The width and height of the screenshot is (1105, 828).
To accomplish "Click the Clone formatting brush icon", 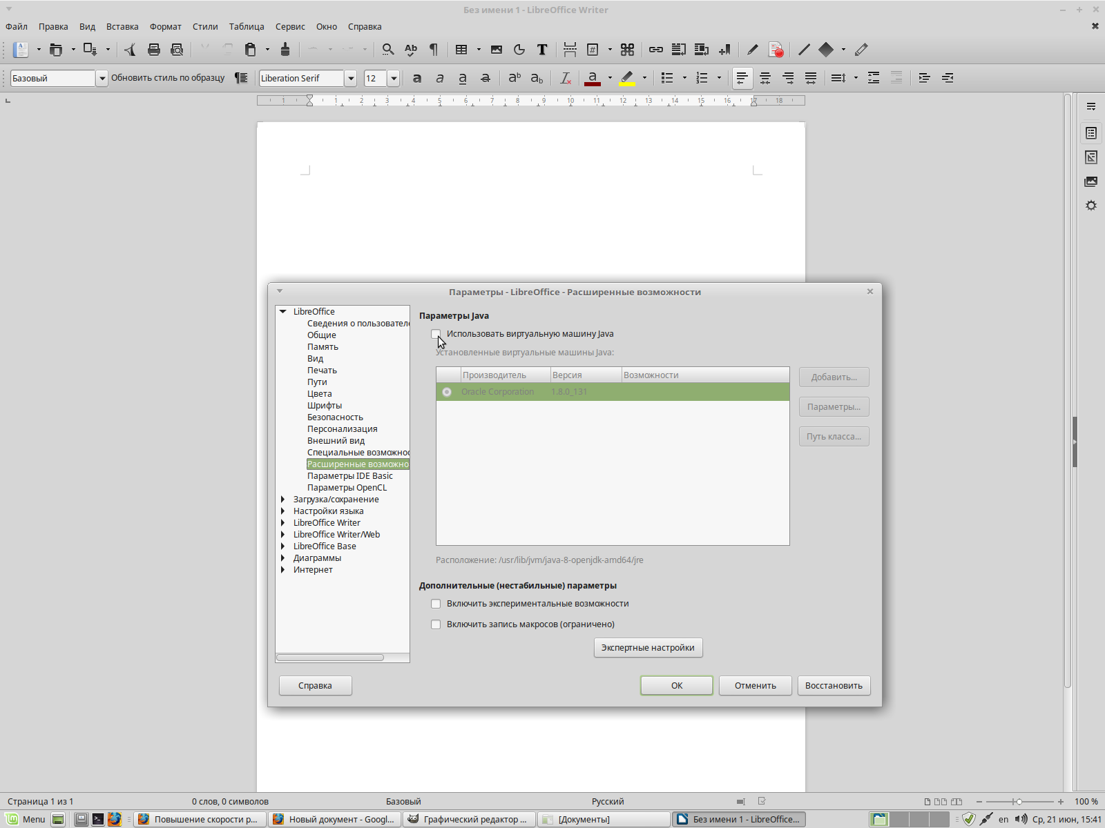I will (285, 50).
